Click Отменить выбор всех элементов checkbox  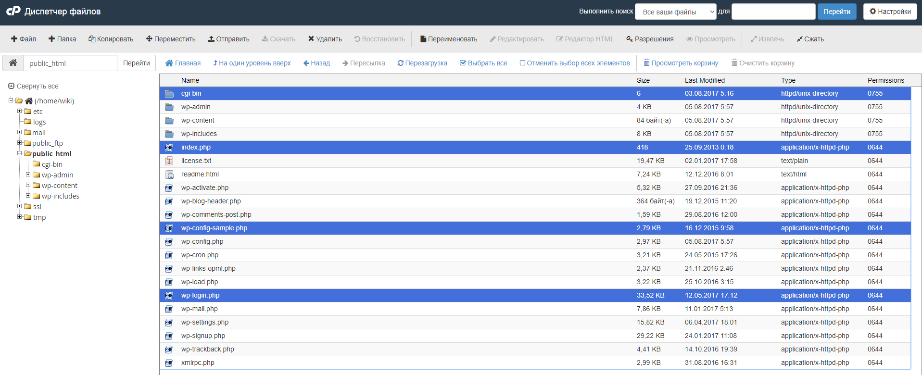(x=522, y=63)
